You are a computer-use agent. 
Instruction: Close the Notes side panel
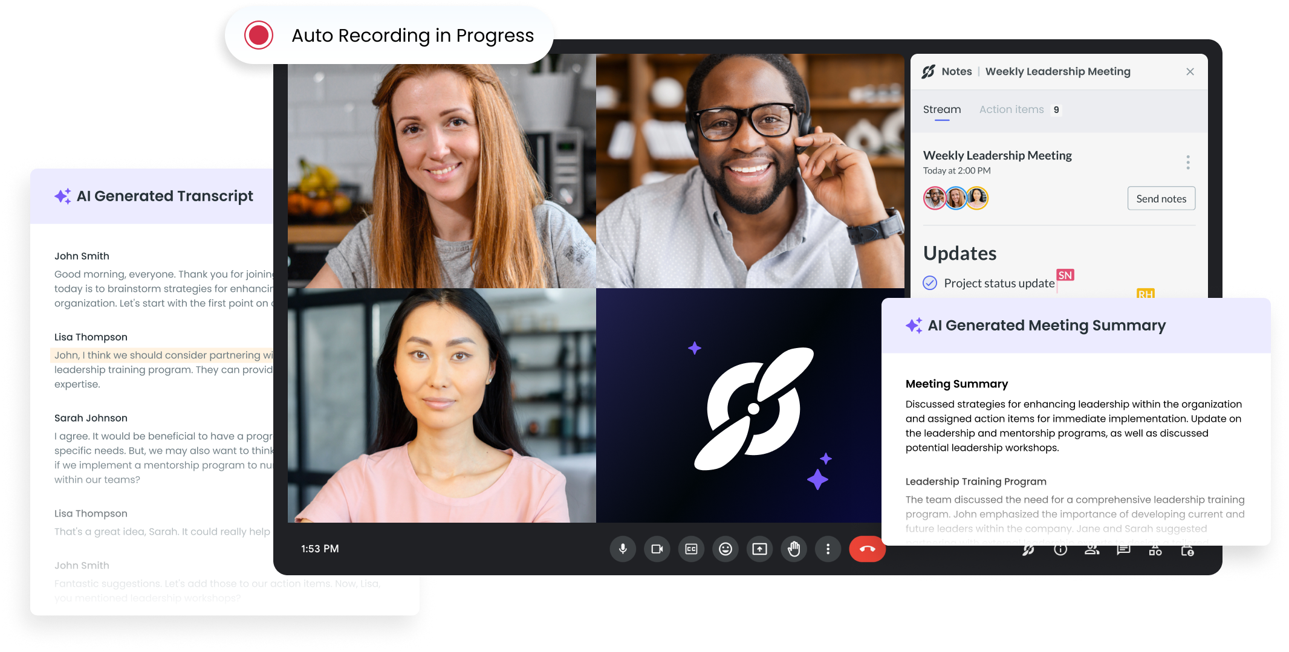pyautogui.click(x=1190, y=71)
